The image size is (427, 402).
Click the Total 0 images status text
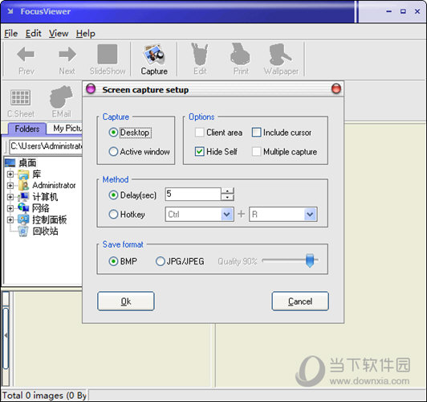[44, 396]
